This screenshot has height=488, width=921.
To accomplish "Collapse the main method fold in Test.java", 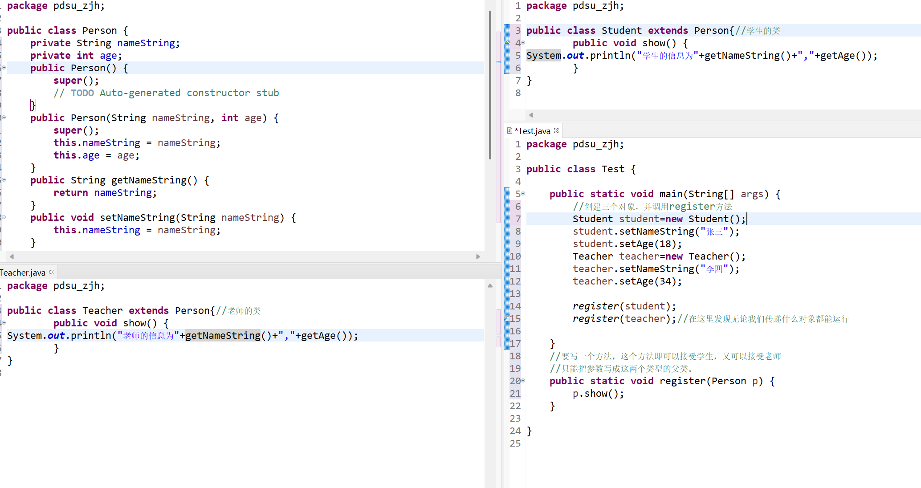I will pos(523,194).
